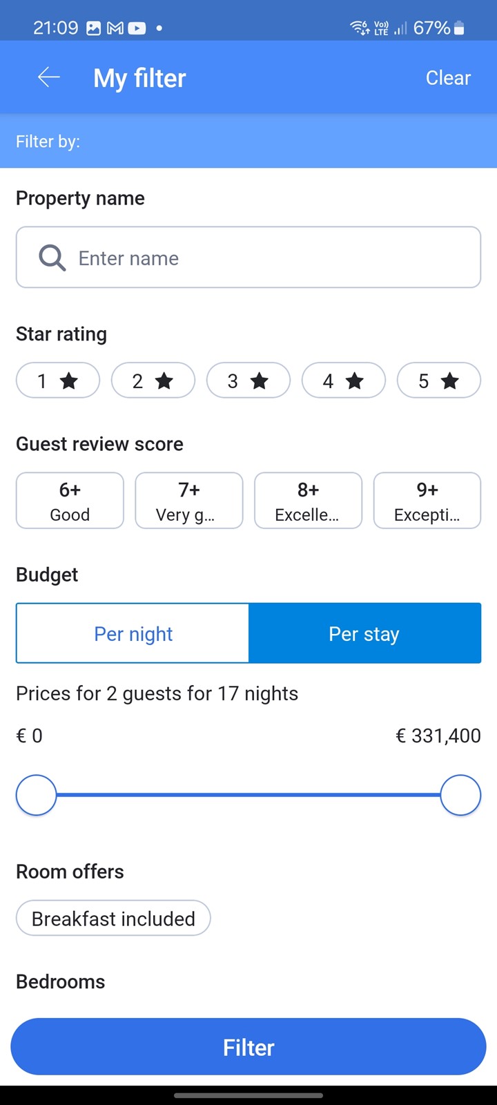497x1105 pixels.
Task: Click the maximum budget slider handle
Action: pyautogui.click(x=460, y=795)
